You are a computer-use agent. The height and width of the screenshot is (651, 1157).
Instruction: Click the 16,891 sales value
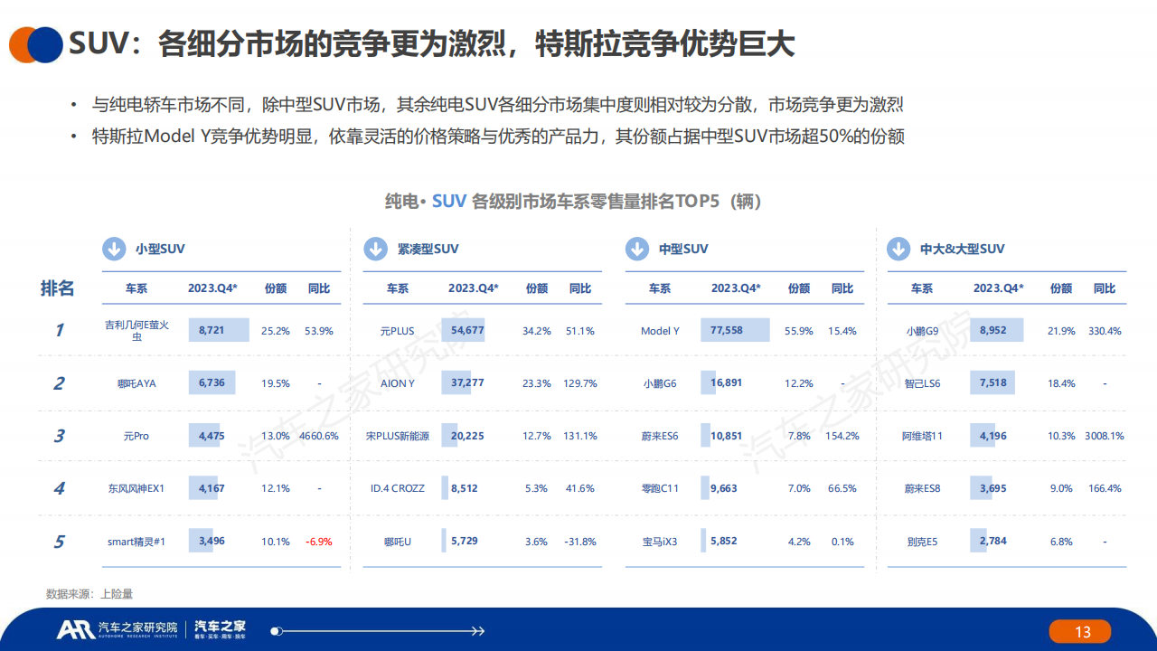coord(727,382)
